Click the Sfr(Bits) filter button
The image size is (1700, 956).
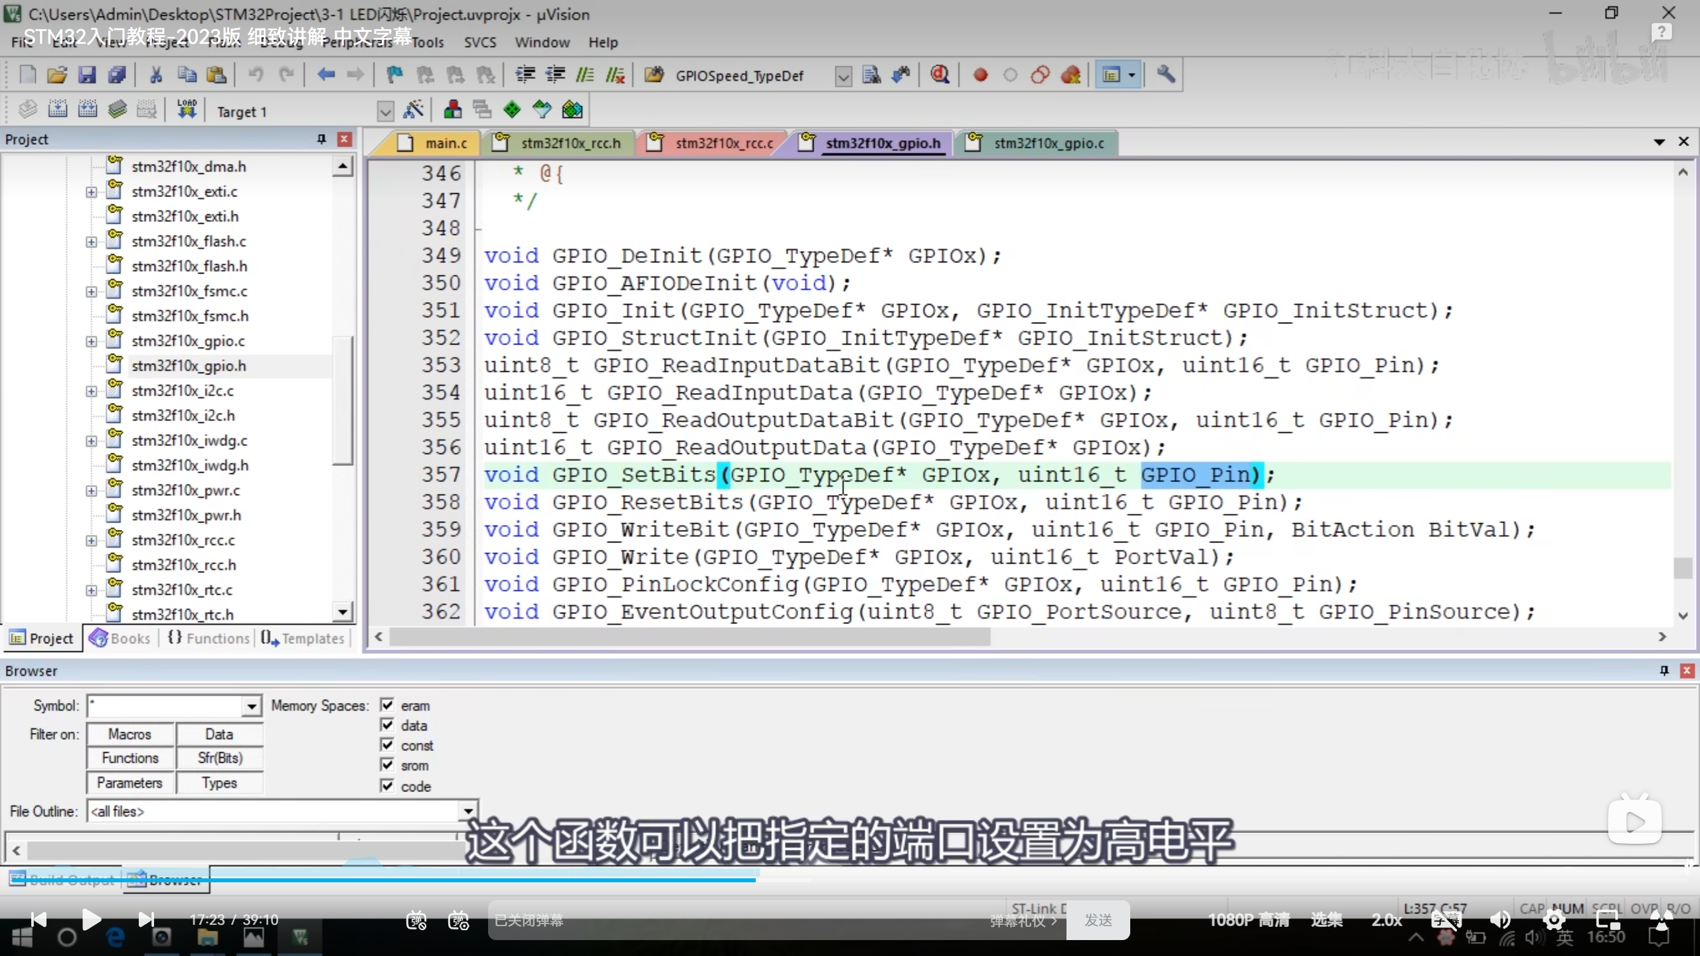click(x=220, y=758)
